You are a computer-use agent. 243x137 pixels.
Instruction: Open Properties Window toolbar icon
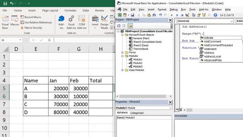199,15
